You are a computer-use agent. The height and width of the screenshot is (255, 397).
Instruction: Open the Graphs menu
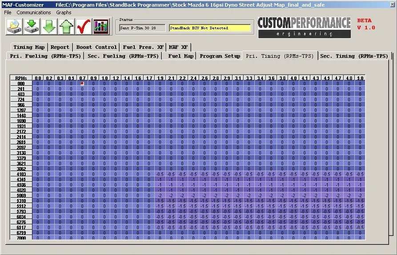tap(64, 12)
